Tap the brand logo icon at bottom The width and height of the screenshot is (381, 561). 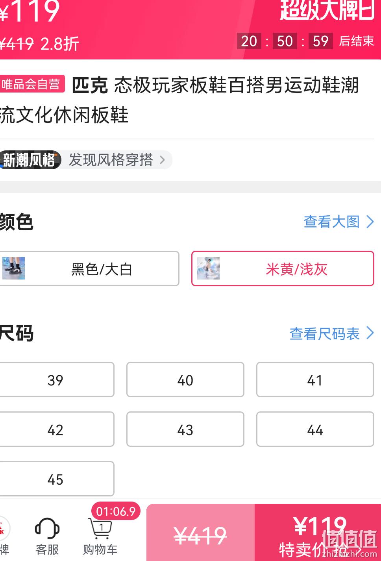click(x=4, y=528)
